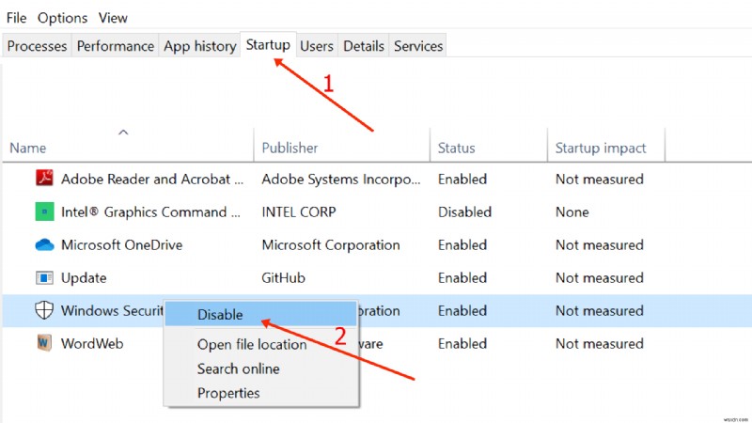The image size is (752, 423).
Task: Select the Update row name
Action: point(84,278)
